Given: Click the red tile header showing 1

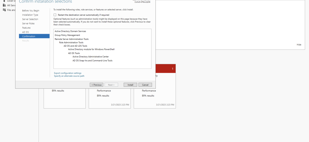Looking at the screenshot, I should [165, 69].
